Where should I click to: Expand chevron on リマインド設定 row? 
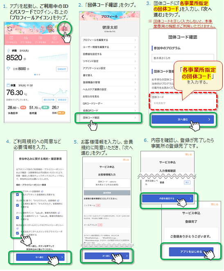click(135, 61)
